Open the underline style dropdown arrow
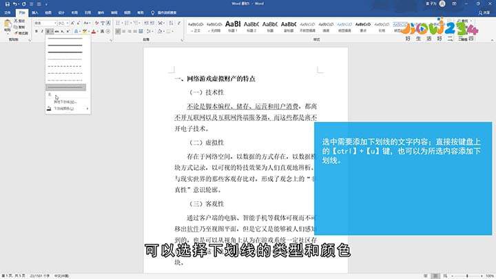The height and width of the screenshot is (279, 496). click(x=52, y=31)
